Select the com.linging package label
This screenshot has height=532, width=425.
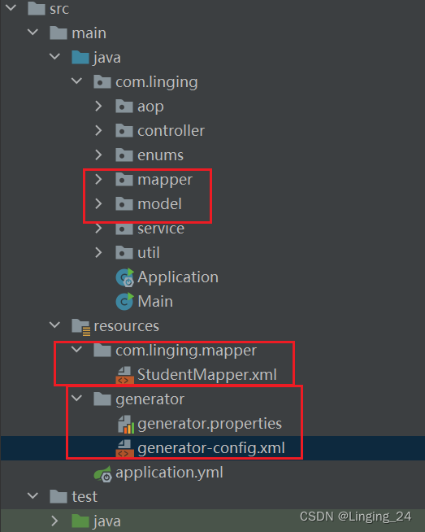157,82
